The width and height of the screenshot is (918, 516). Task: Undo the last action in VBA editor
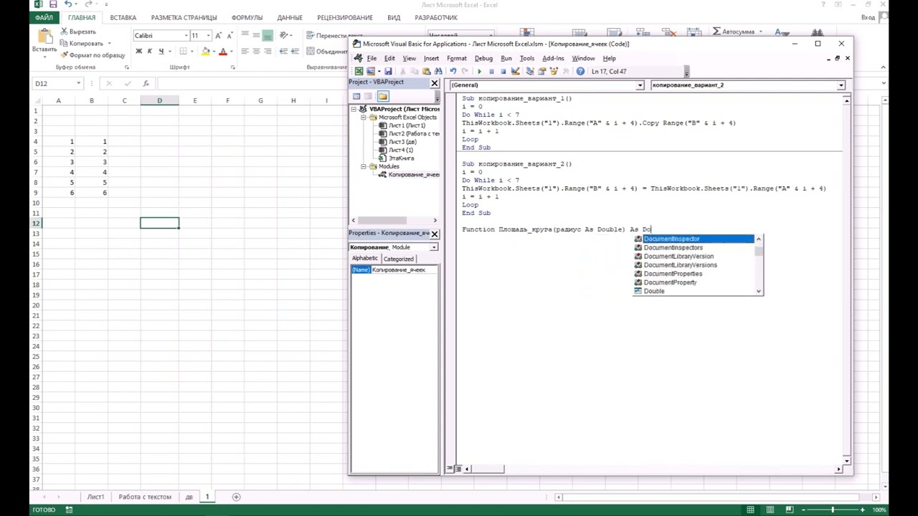453,71
